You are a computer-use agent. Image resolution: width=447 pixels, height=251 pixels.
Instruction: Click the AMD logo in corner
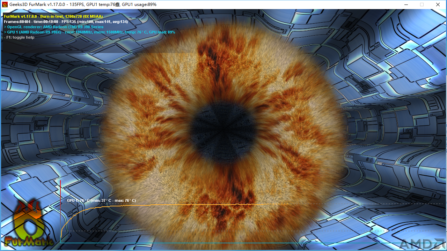(422, 244)
